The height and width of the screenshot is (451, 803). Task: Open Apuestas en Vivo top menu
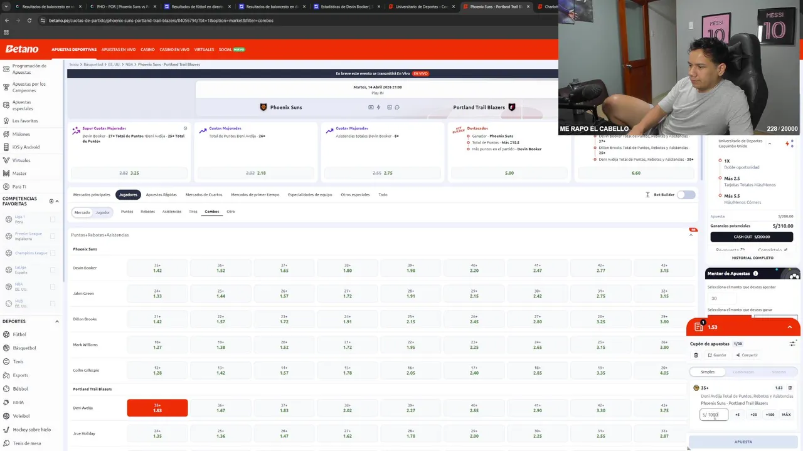[119, 49]
